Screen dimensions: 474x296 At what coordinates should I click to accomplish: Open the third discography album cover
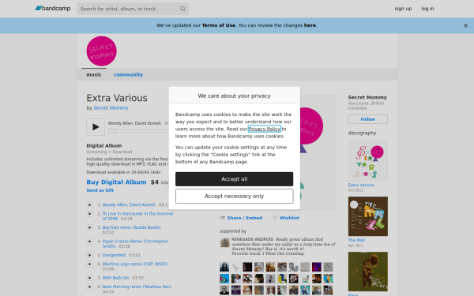368,272
